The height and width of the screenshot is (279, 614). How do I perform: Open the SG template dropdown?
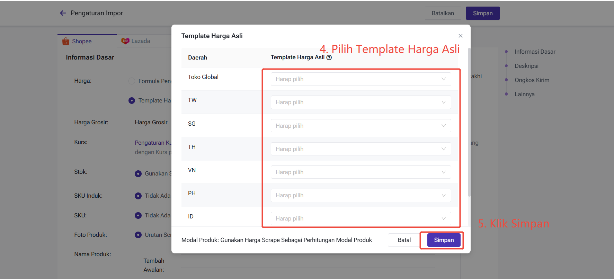point(361,126)
